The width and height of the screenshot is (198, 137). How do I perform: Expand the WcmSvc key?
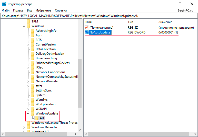28,100
